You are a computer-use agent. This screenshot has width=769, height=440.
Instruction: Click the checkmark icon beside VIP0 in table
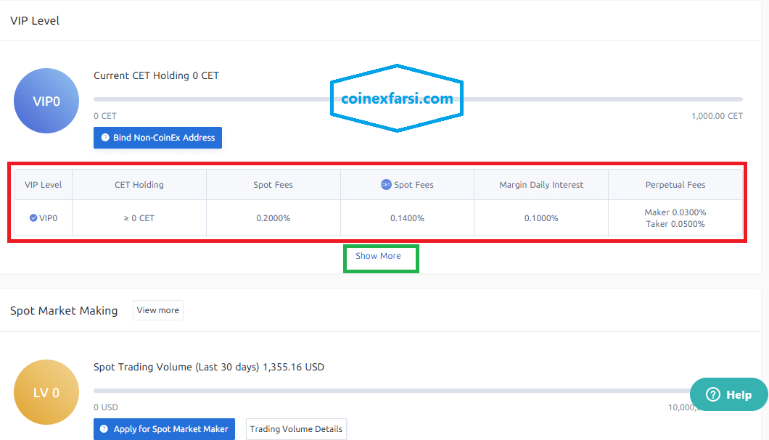33,218
